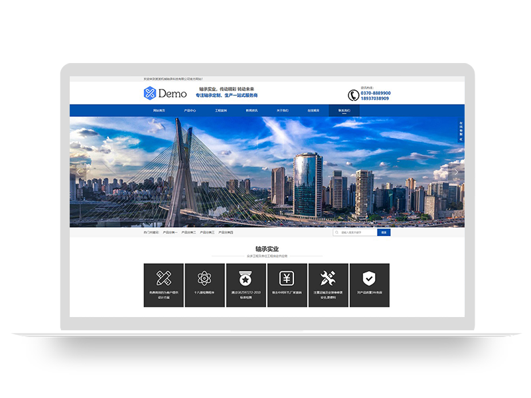The height and width of the screenshot is (398, 531).
Task: Click the telephone hotline icon
Action: pos(354,96)
